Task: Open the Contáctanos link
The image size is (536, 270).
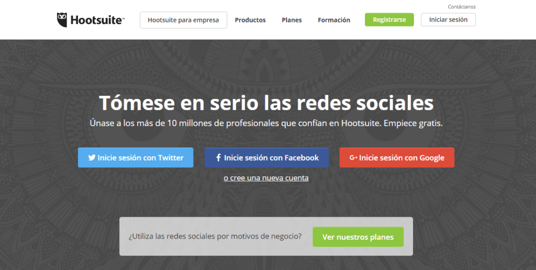Action: pos(462,6)
